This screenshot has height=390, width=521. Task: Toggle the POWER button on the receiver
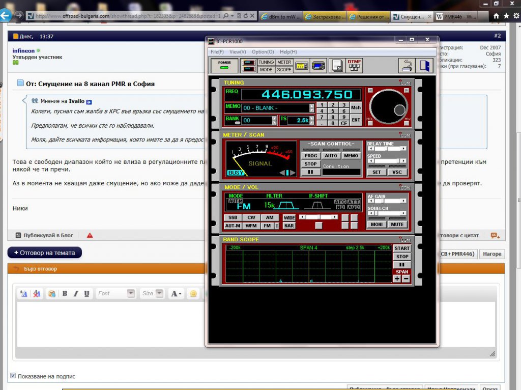pos(224,66)
